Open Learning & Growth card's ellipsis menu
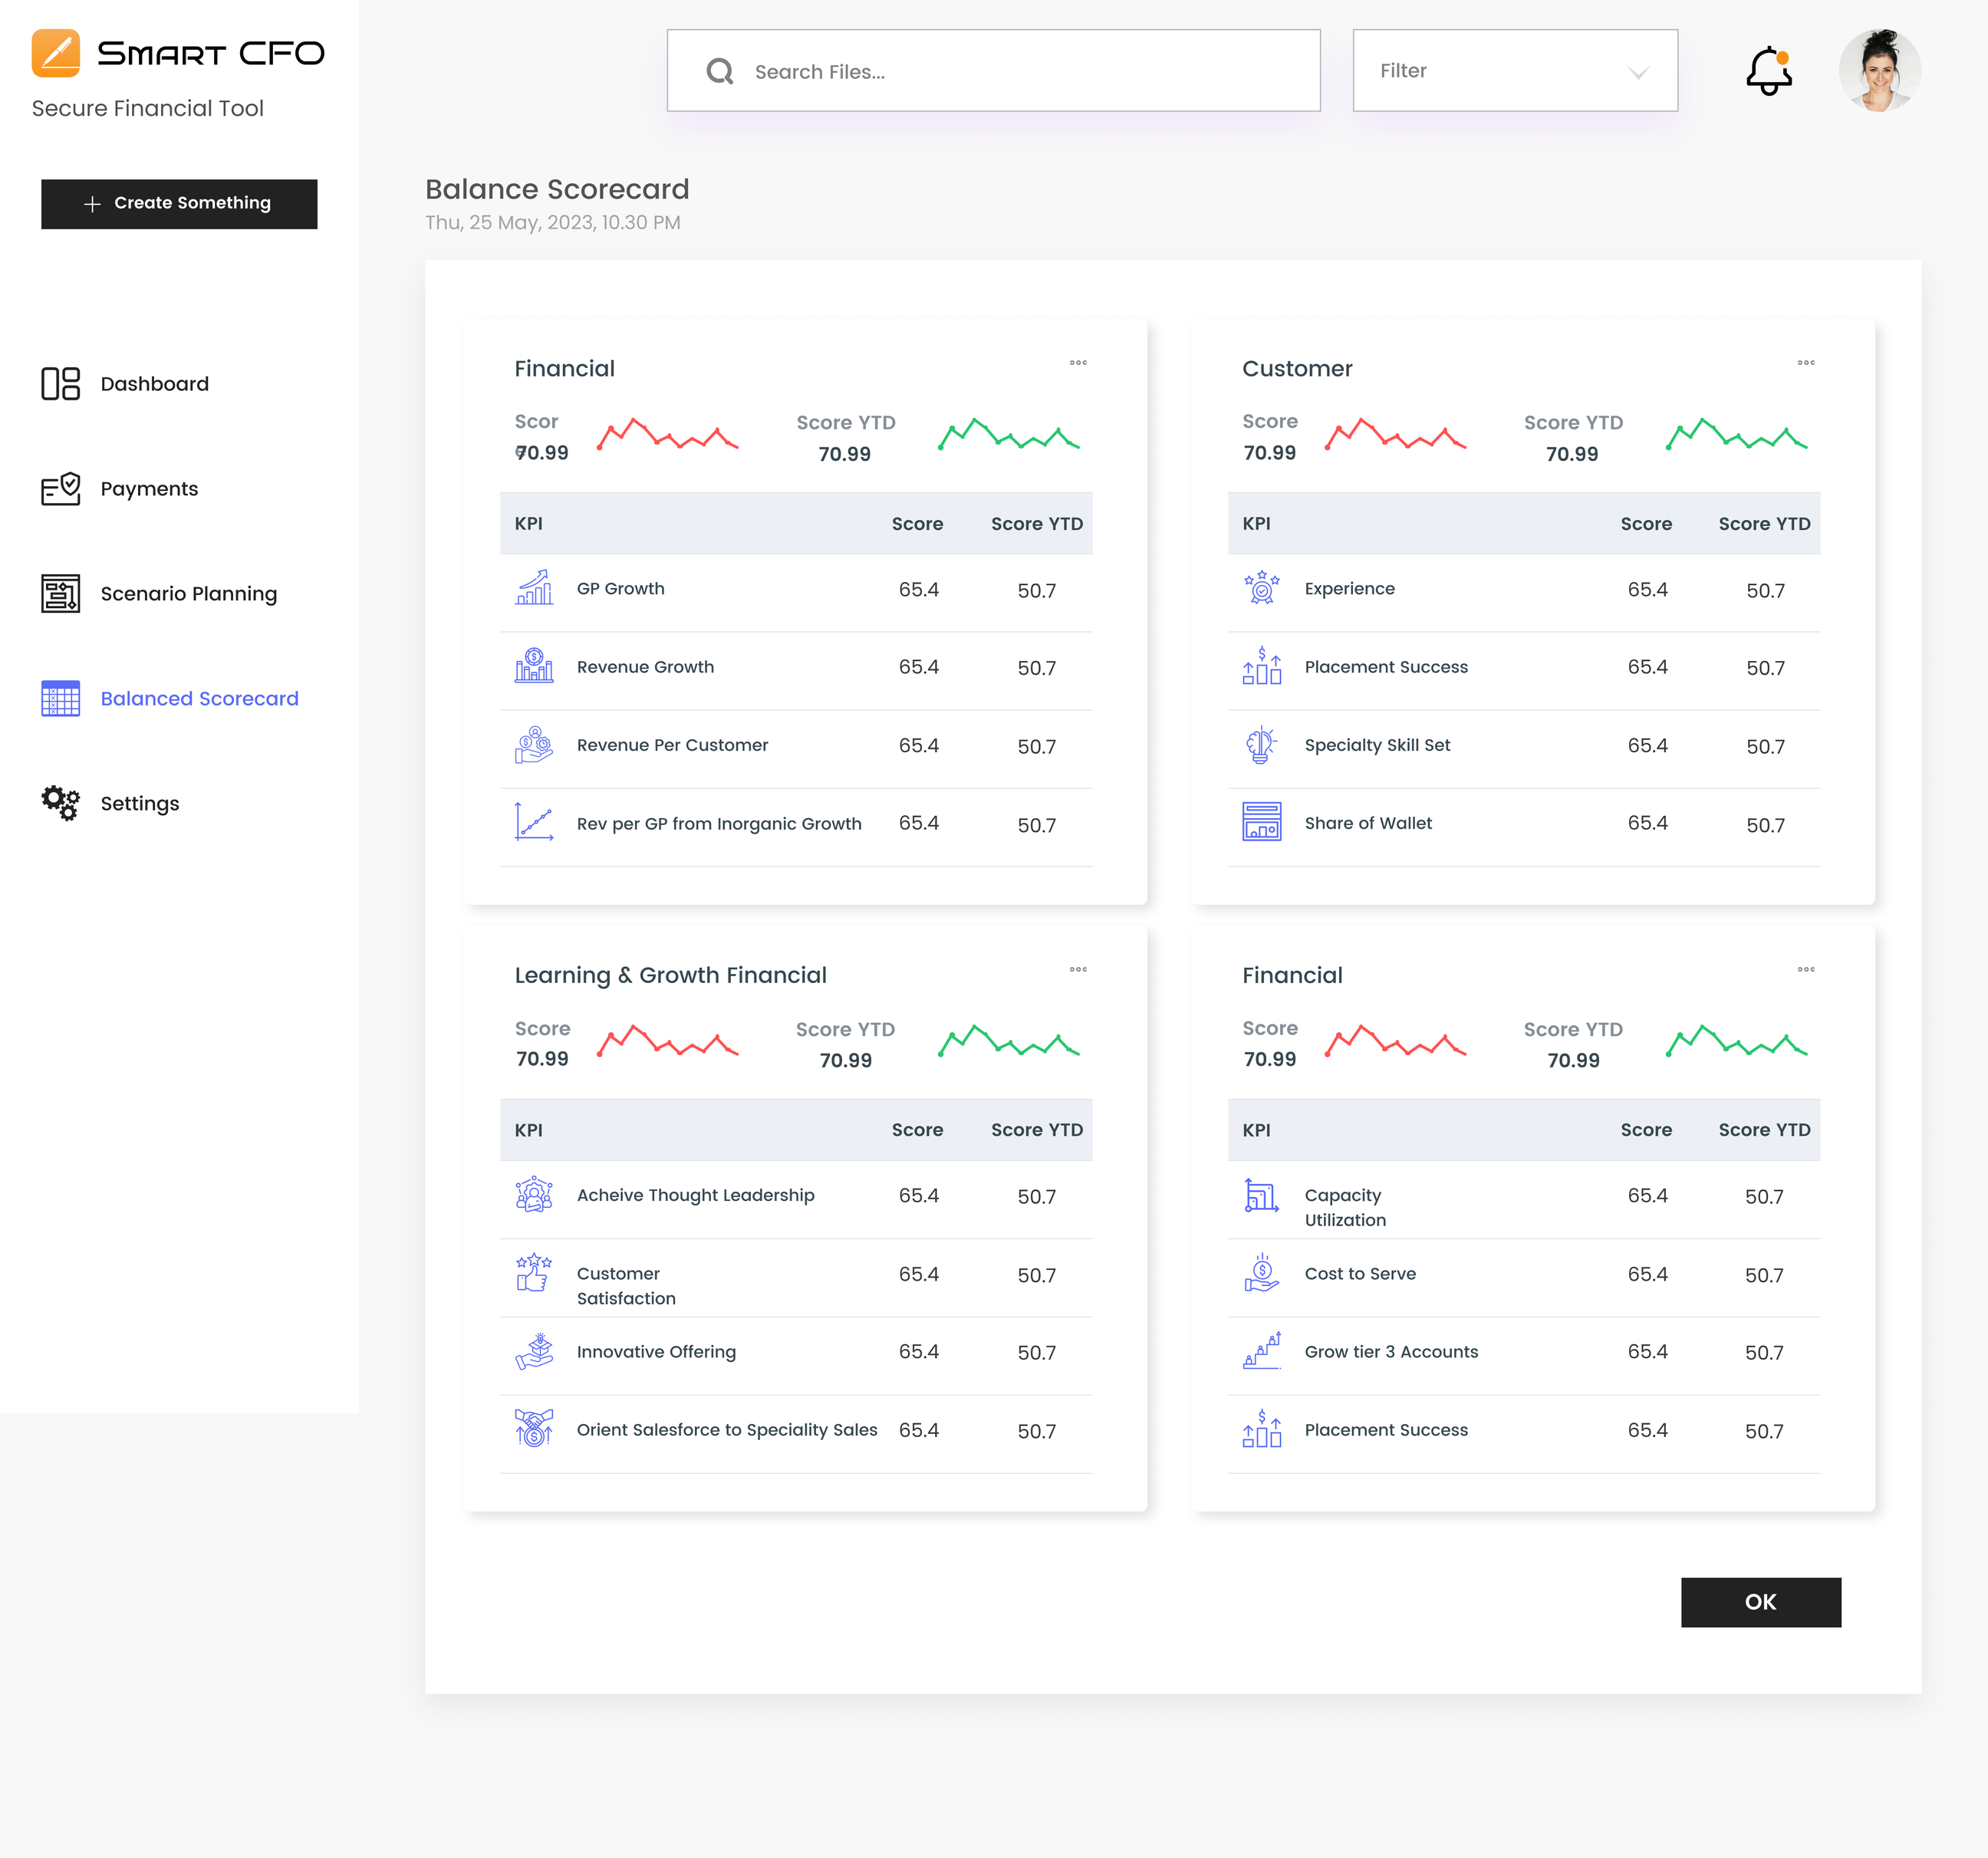The height and width of the screenshot is (1858, 1988). pos(1078,969)
